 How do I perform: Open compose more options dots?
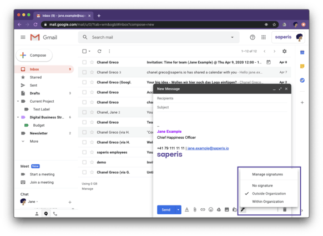click(x=277, y=209)
